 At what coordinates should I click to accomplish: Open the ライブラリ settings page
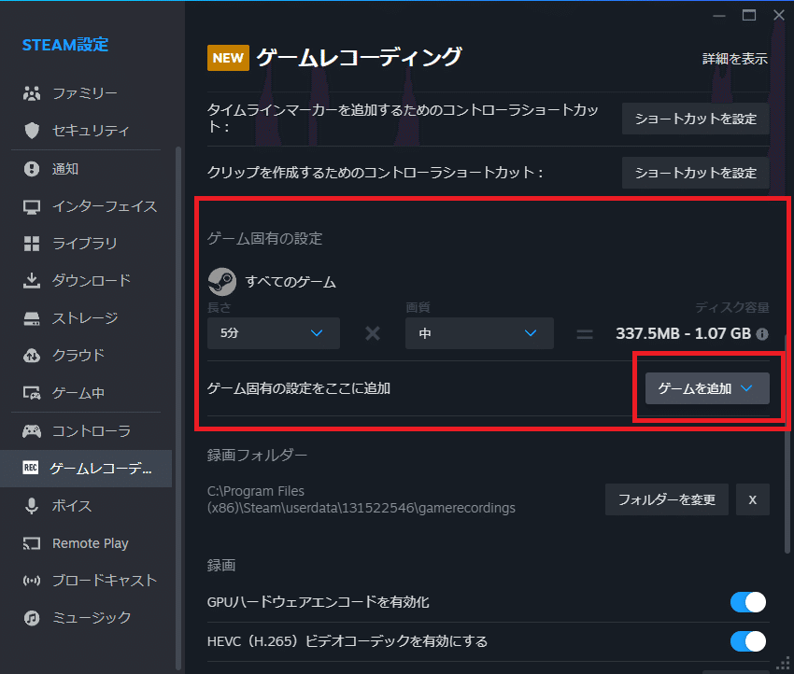pyautogui.click(x=86, y=244)
